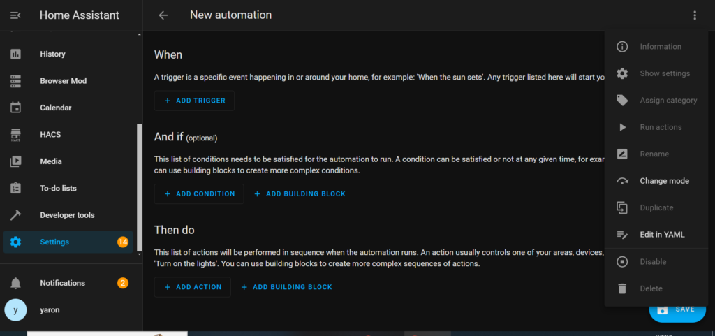This screenshot has height=336, width=715.
Task: Collapse the sidebar with the hamburger icon
Action: (x=15, y=15)
